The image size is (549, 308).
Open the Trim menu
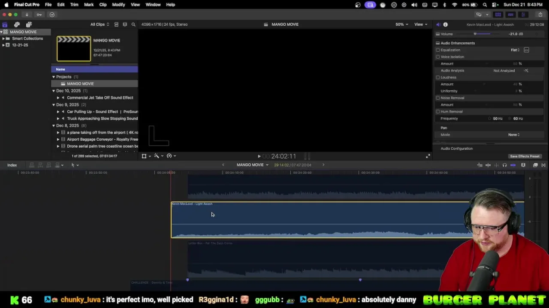pos(74,5)
